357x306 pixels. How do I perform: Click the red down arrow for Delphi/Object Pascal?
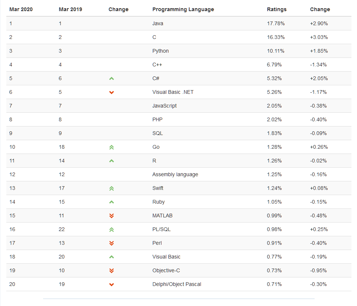pyautogui.click(x=111, y=284)
